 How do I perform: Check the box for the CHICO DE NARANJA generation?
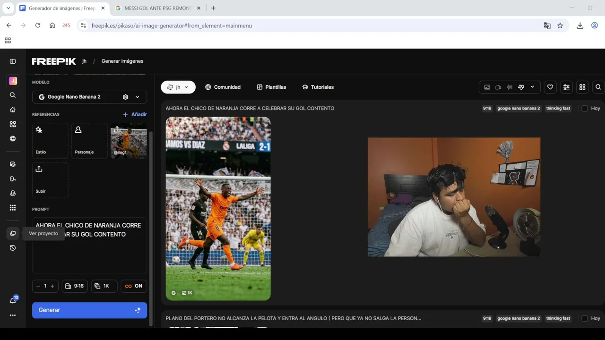tap(585, 109)
